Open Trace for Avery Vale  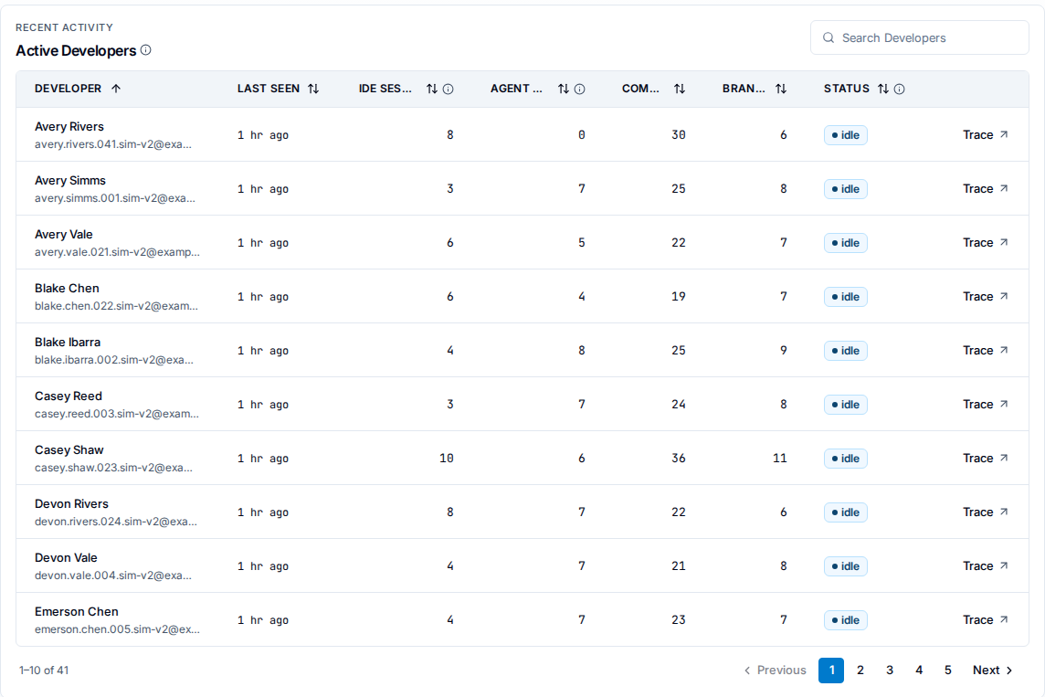click(x=985, y=243)
